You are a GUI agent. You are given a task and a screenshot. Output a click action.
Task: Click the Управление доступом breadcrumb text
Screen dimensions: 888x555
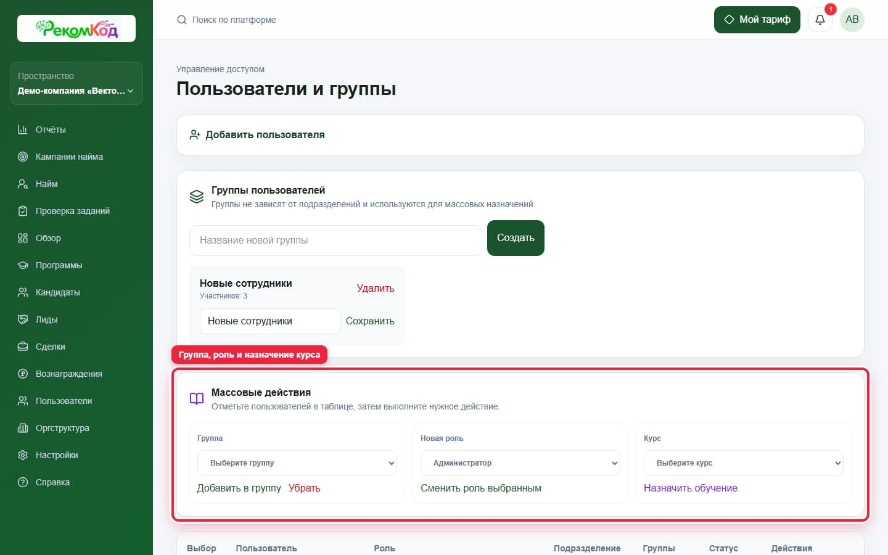220,69
